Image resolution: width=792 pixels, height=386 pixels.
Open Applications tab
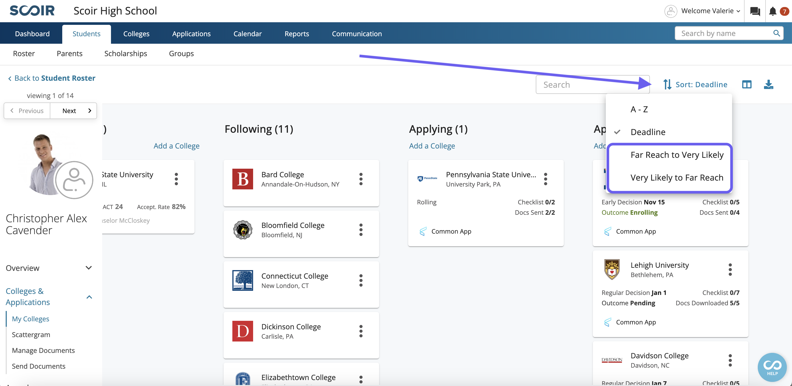(x=191, y=34)
